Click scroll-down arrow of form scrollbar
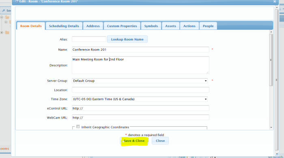284x158 pixels. point(271,128)
